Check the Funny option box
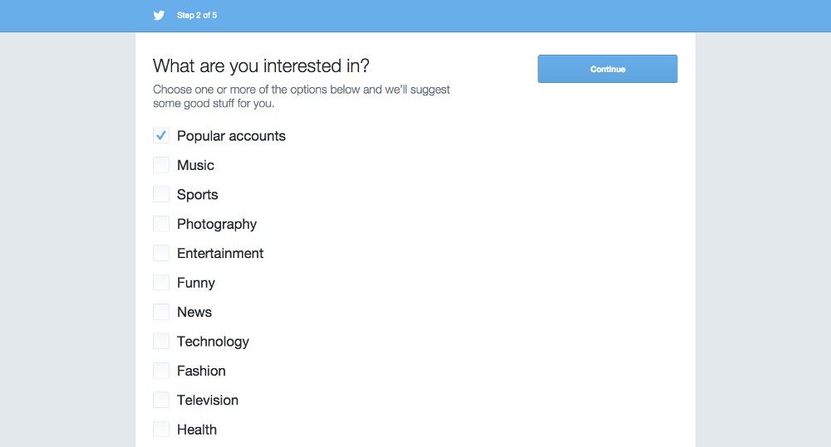831x447 pixels. (161, 283)
